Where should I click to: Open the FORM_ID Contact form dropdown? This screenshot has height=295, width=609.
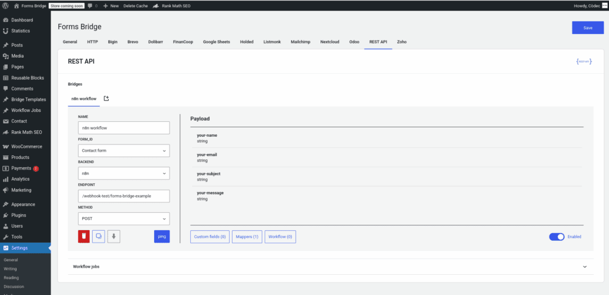124,150
